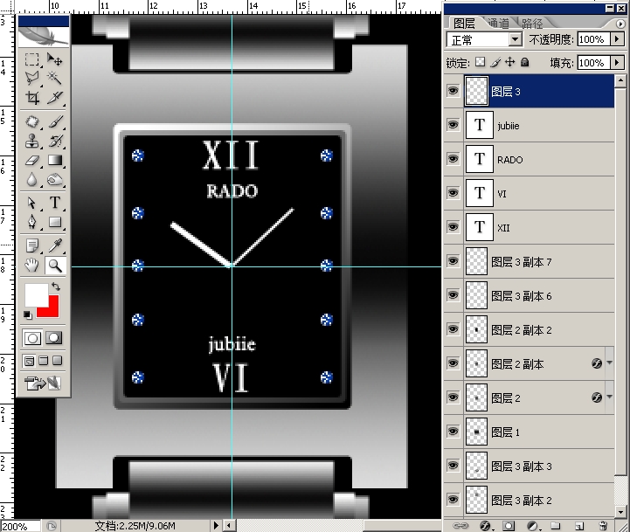This screenshot has width=630, height=532.
Task: Select the Notes tool
Action: (32, 245)
